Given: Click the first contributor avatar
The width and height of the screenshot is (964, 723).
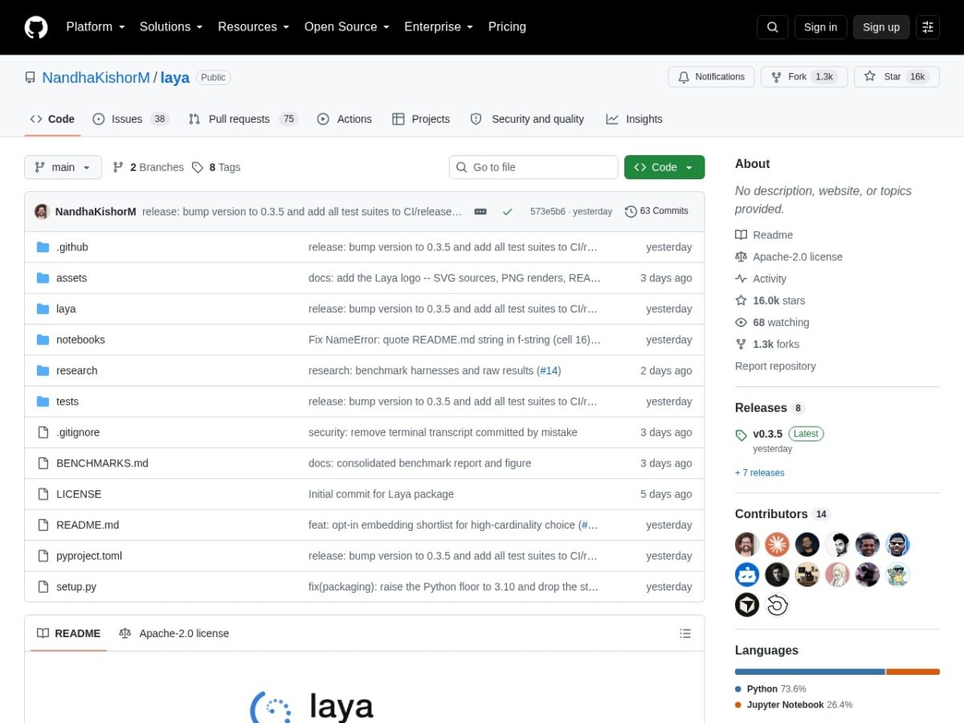Looking at the screenshot, I should 747,545.
